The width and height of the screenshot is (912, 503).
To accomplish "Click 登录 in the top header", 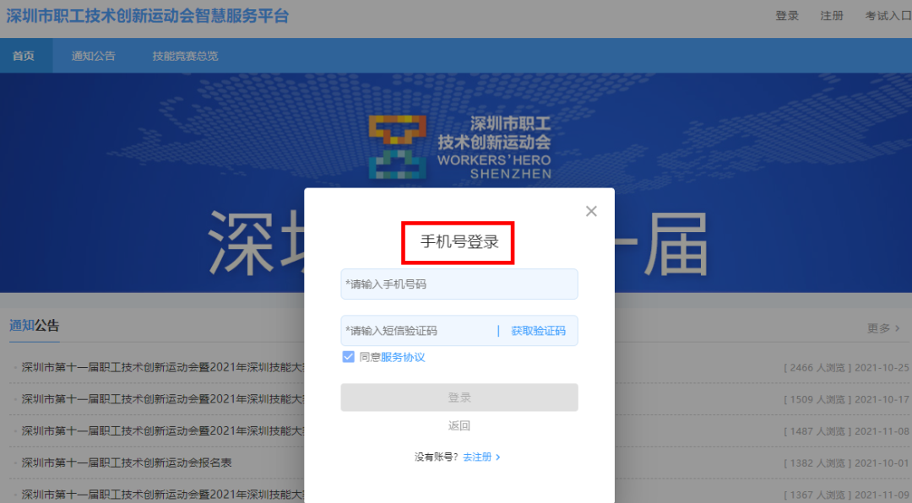I will (x=787, y=16).
